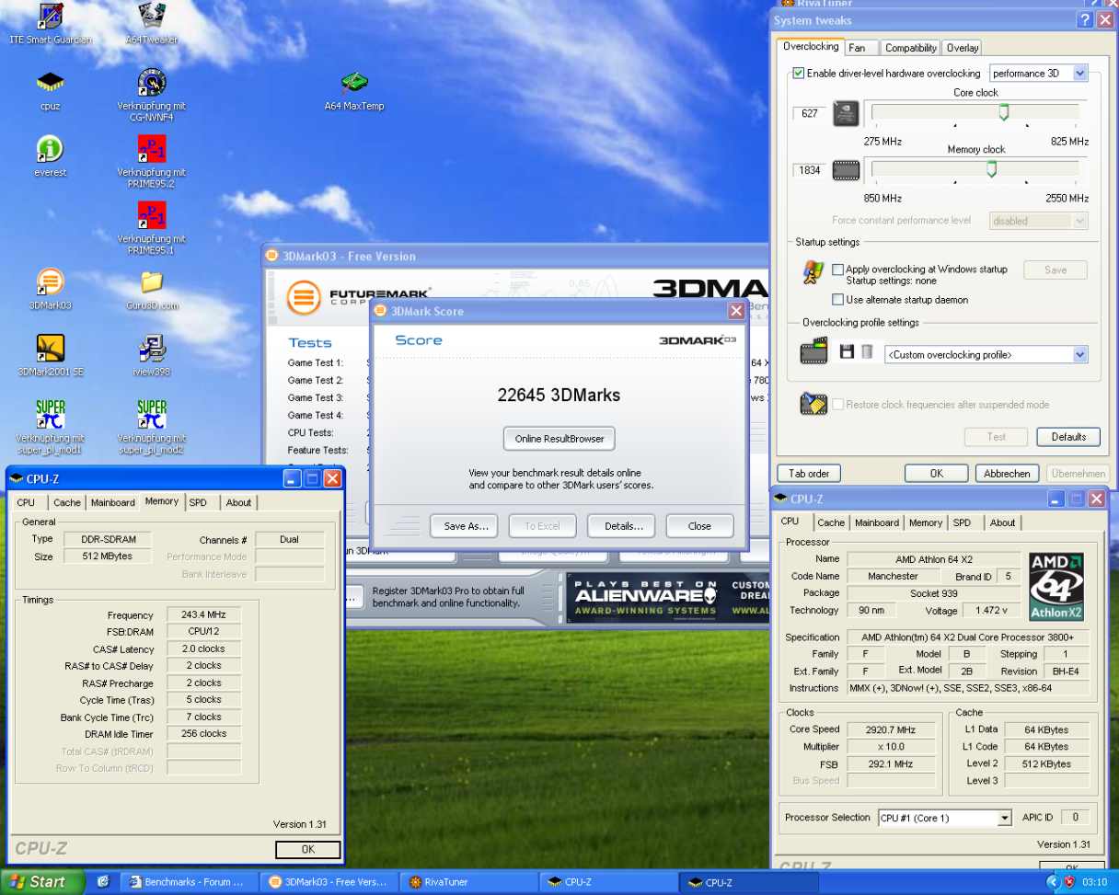
Task: Click save profile floppy icon in RivaTuner
Action: [847, 351]
